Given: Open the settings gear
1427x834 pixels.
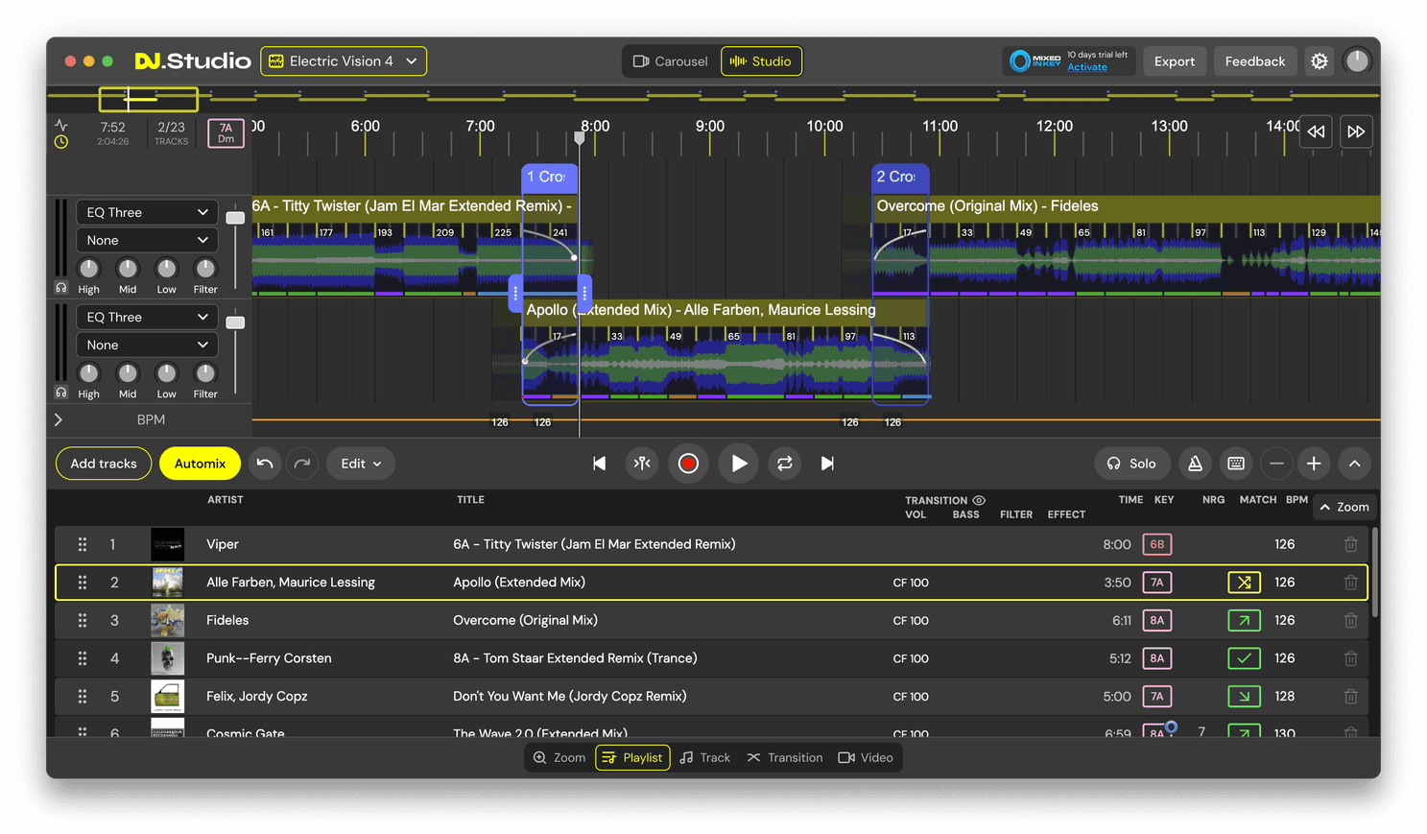Looking at the screenshot, I should pos(1320,61).
